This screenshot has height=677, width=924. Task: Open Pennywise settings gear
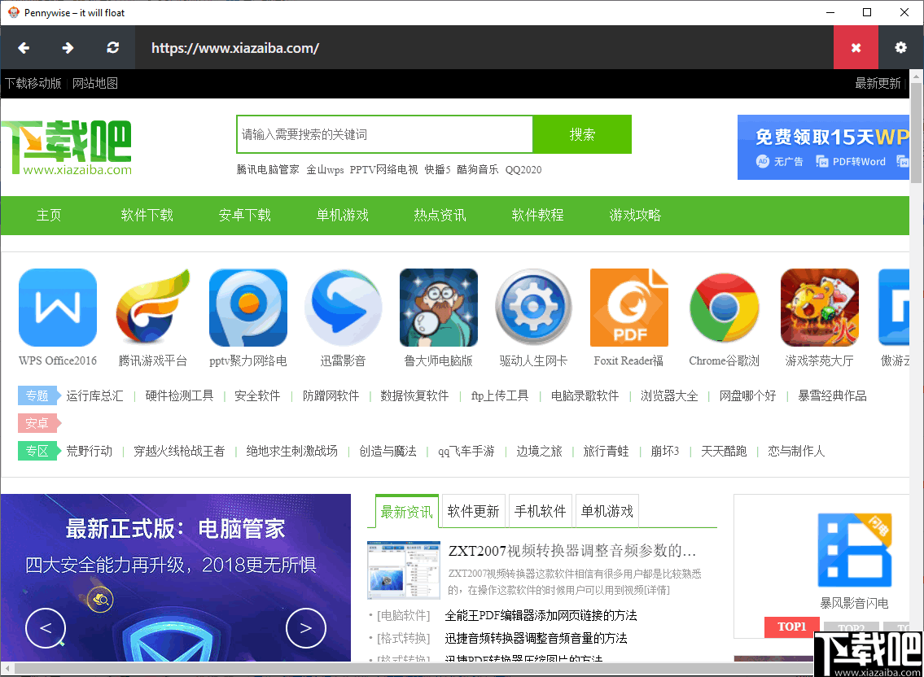coord(900,48)
